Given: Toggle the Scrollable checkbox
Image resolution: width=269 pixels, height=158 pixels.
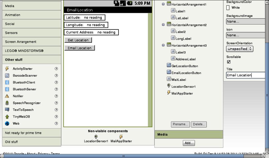Looking at the screenshot, I should click(x=229, y=62).
